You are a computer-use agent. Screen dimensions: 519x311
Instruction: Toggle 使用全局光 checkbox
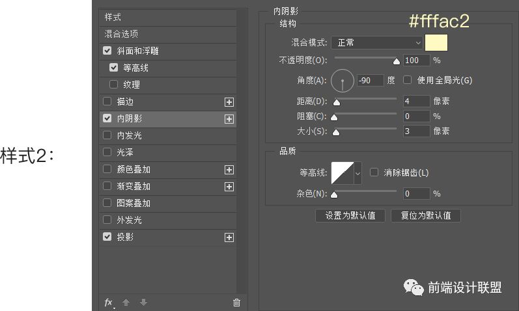[407, 80]
